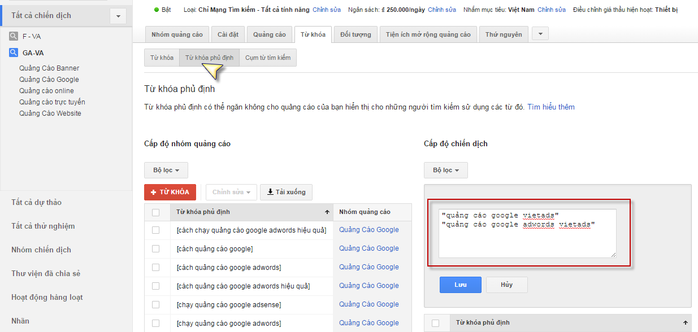The width and height of the screenshot is (698, 332).
Task: Click the blue Lưu button
Action: pos(461,285)
